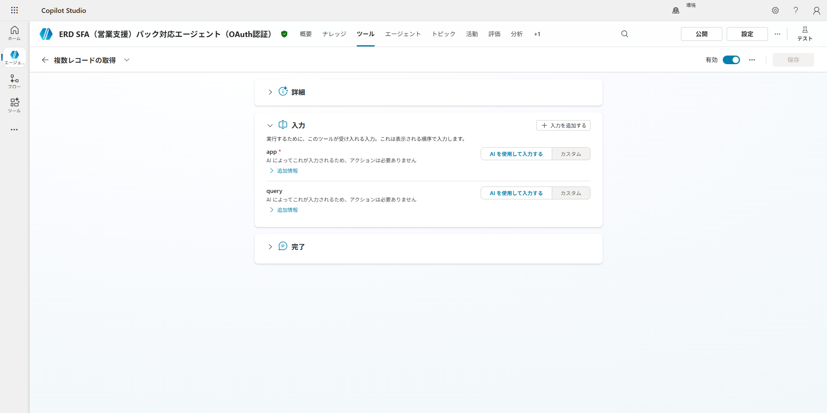Click the 入力 section icon
Screen dimensions: 827x413
pyautogui.click(x=283, y=125)
